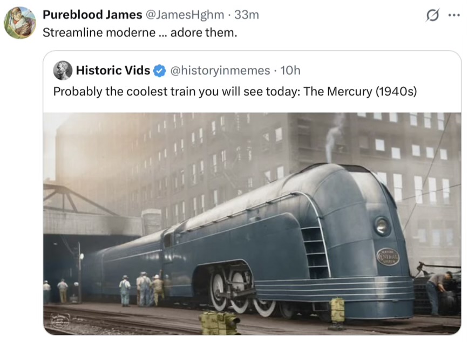Click 'Streamline moderne ... adore them.' tweet text
The width and height of the screenshot is (468, 342).
click(x=140, y=32)
